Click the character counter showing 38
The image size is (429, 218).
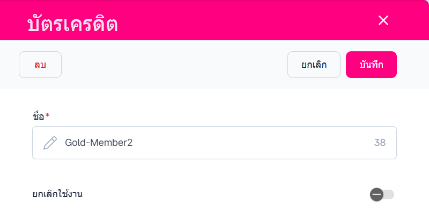pyautogui.click(x=380, y=143)
